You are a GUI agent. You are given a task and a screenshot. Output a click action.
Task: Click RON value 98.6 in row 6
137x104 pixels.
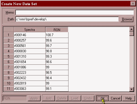[57, 62]
